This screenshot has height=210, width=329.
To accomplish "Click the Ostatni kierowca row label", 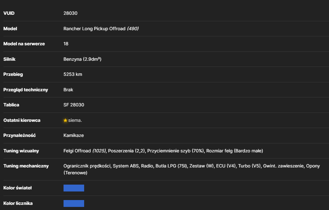I will [22, 120].
